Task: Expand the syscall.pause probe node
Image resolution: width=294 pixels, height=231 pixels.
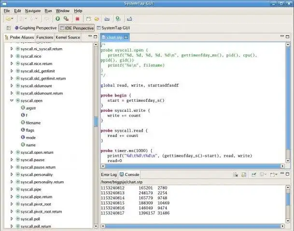Action: click(x=12, y=160)
